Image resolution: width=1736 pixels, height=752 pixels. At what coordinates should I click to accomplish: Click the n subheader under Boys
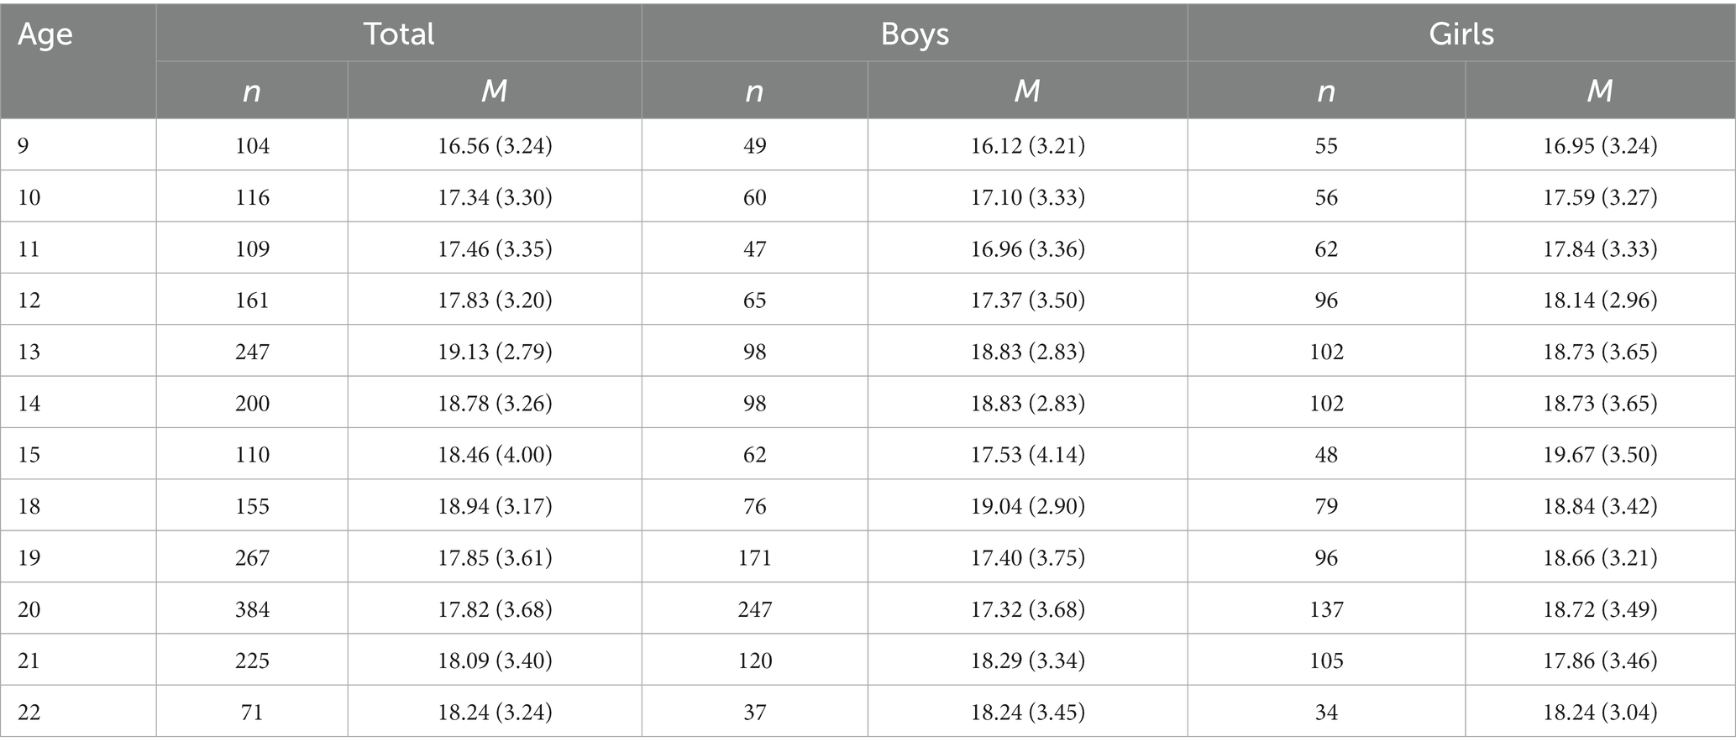[x=754, y=91]
